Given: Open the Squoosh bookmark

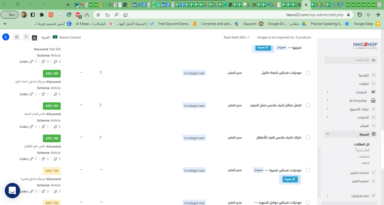Looking at the screenshot, I should (x=253, y=24).
